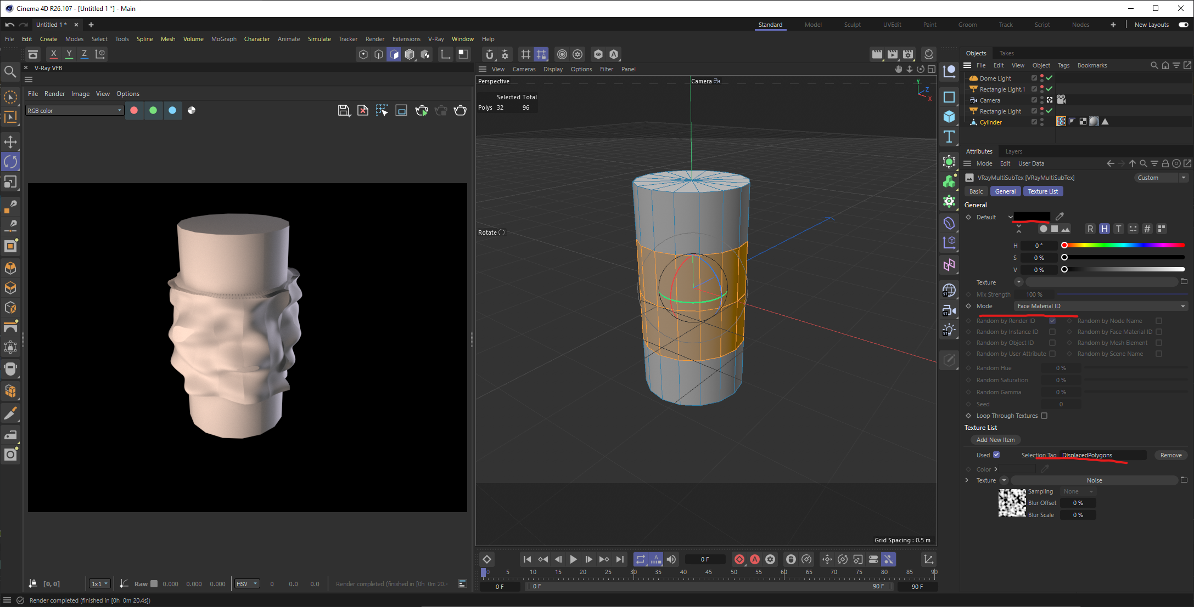
Task: Click the Noise texture preview thumbnail
Action: 1012,503
